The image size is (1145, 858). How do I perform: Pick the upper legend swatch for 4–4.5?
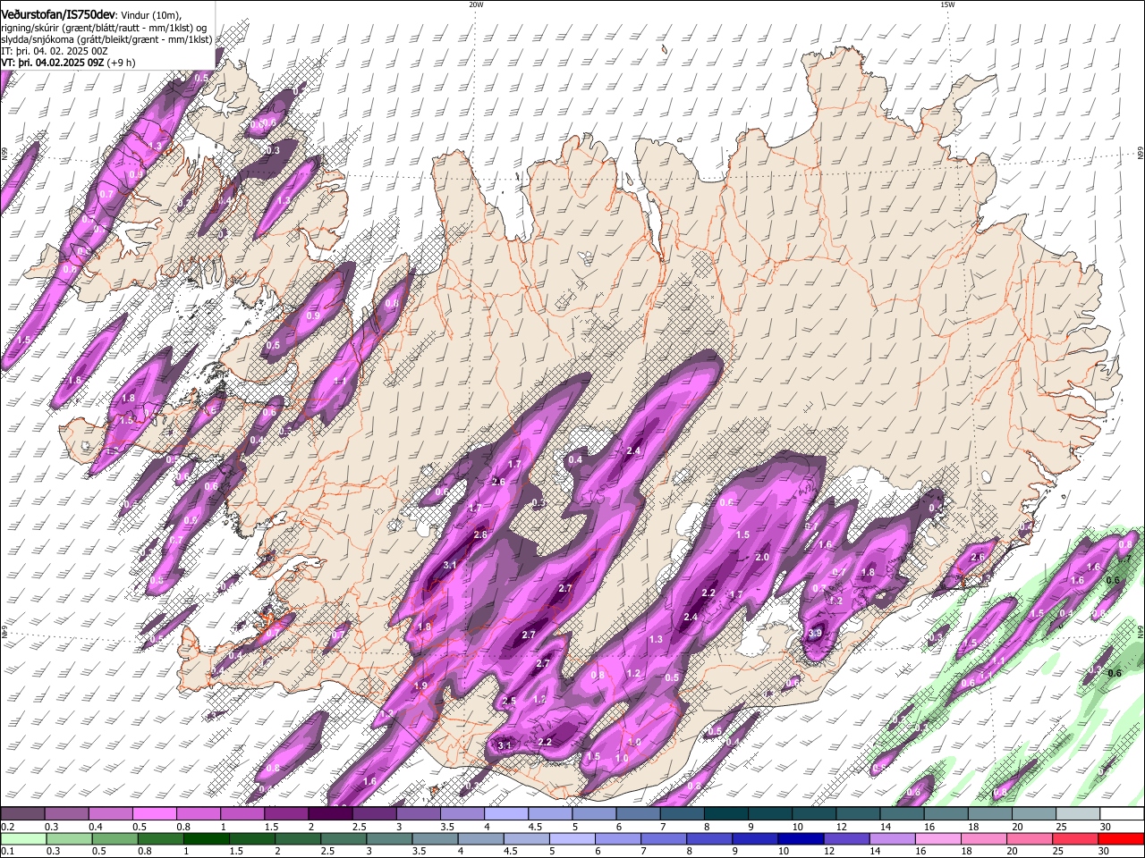point(505,813)
